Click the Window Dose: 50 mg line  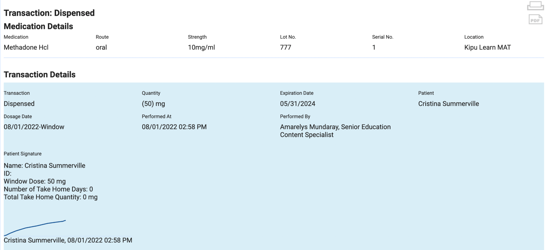tap(35, 181)
